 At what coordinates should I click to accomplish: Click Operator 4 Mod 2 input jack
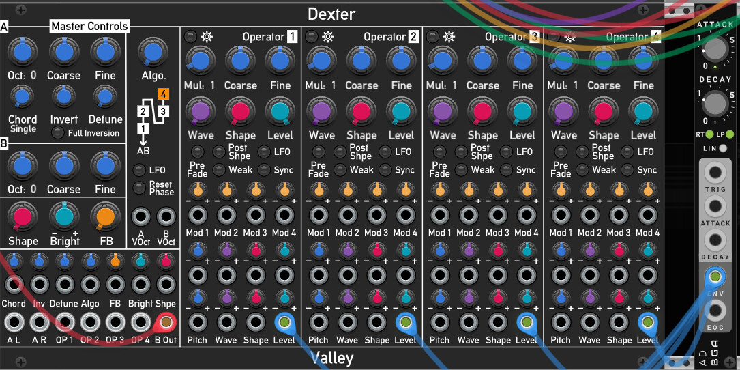pyautogui.click(x=591, y=216)
